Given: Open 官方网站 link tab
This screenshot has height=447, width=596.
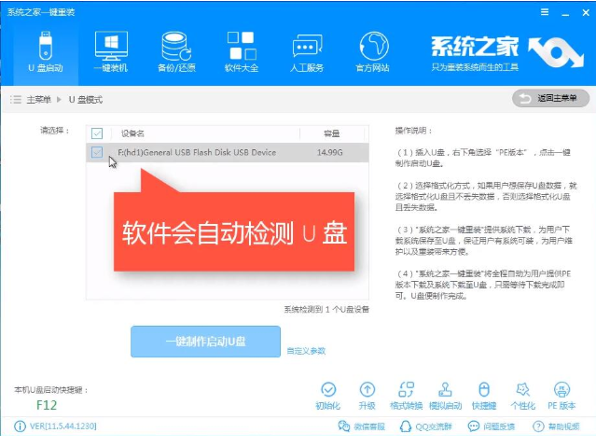Looking at the screenshot, I should pos(372,52).
